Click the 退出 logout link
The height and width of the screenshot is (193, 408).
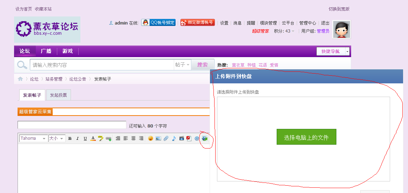(x=325, y=23)
